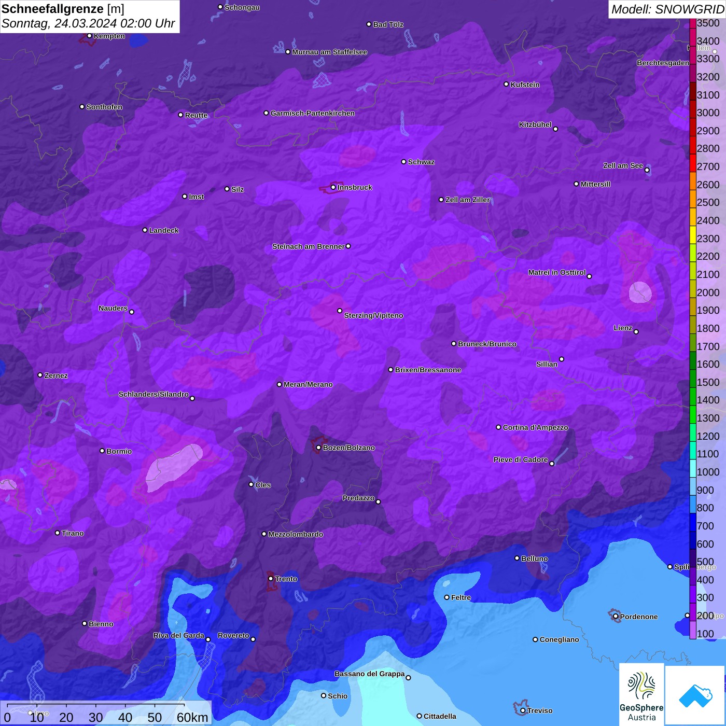The width and height of the screenshot is (726, 726).
Task: Click the 'Sonthofen' map label
Action: [x=104, y=107]
